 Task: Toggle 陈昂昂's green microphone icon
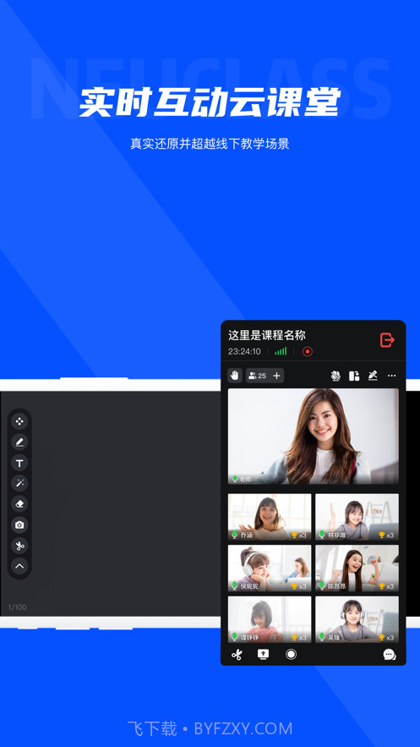click(322, 586)
